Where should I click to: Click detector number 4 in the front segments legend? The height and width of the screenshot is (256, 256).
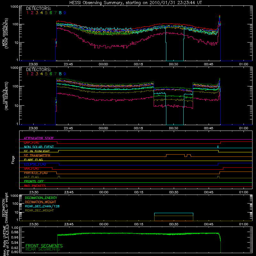[42, 13]
